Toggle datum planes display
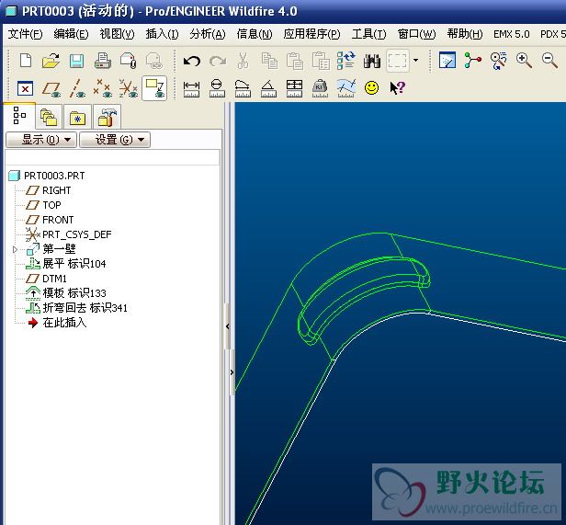 coord(51,89)
